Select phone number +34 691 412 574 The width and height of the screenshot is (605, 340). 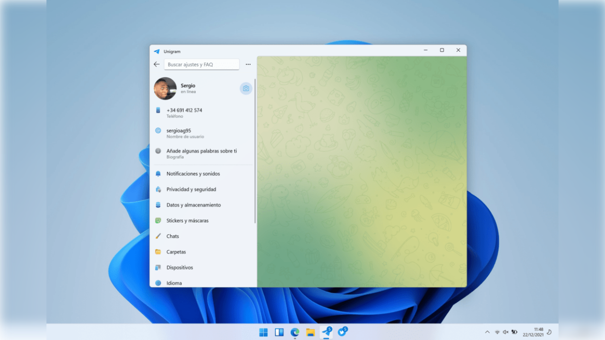tap(184, 110)
